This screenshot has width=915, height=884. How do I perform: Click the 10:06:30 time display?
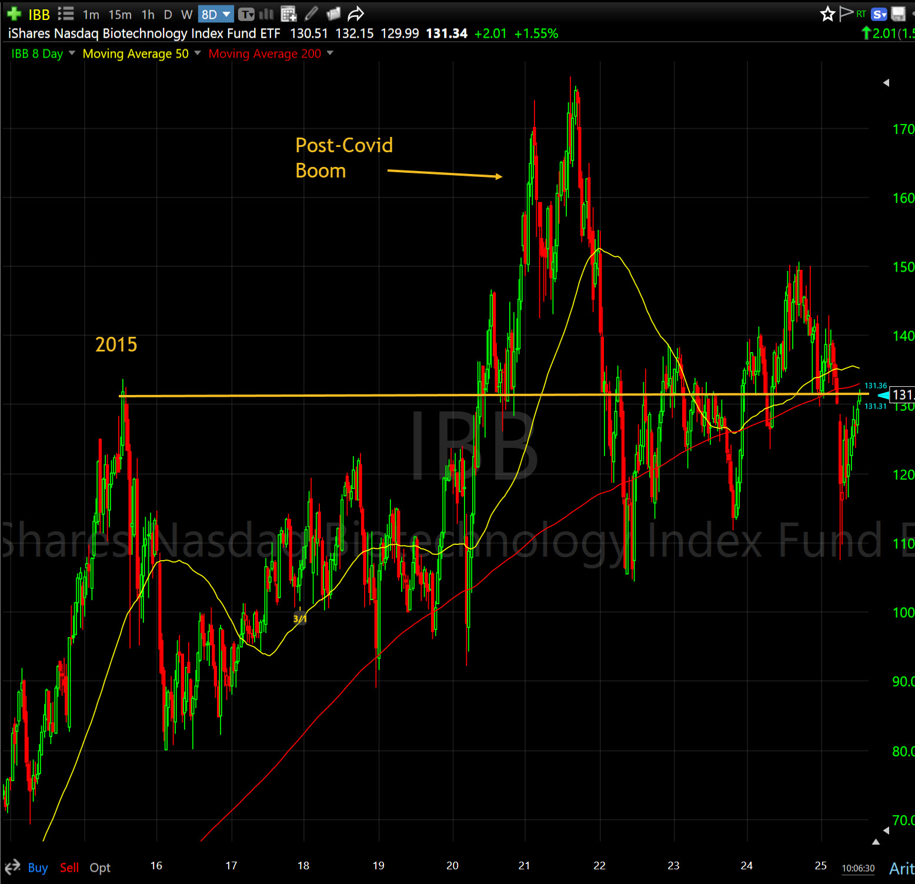click(x=858, y=868)
